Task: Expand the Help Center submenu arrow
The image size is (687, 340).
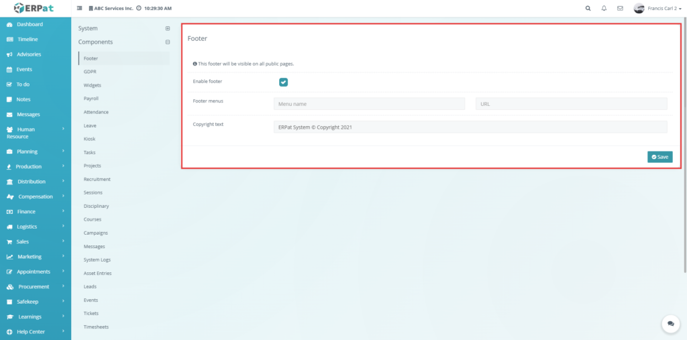Action: tap(64, 331)
